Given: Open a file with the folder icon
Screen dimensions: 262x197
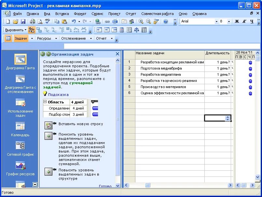Looking at the screenshot, I should pyautogui.click(x=16, y=21).
